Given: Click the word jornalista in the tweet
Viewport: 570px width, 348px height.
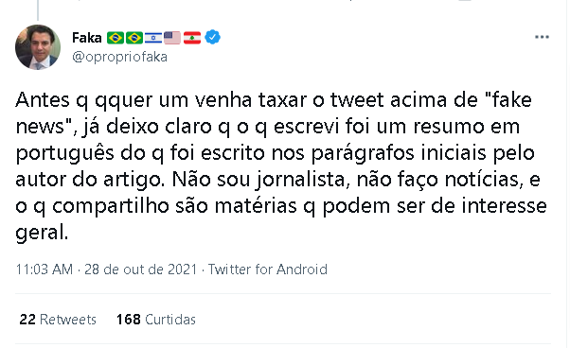Looking at the screenshot, I should (302, 180).
